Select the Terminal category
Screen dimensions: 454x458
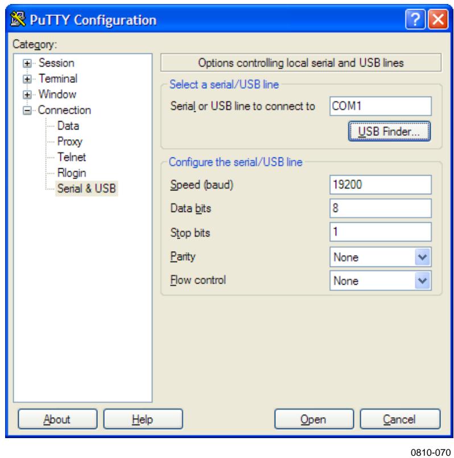click(58, 78)
